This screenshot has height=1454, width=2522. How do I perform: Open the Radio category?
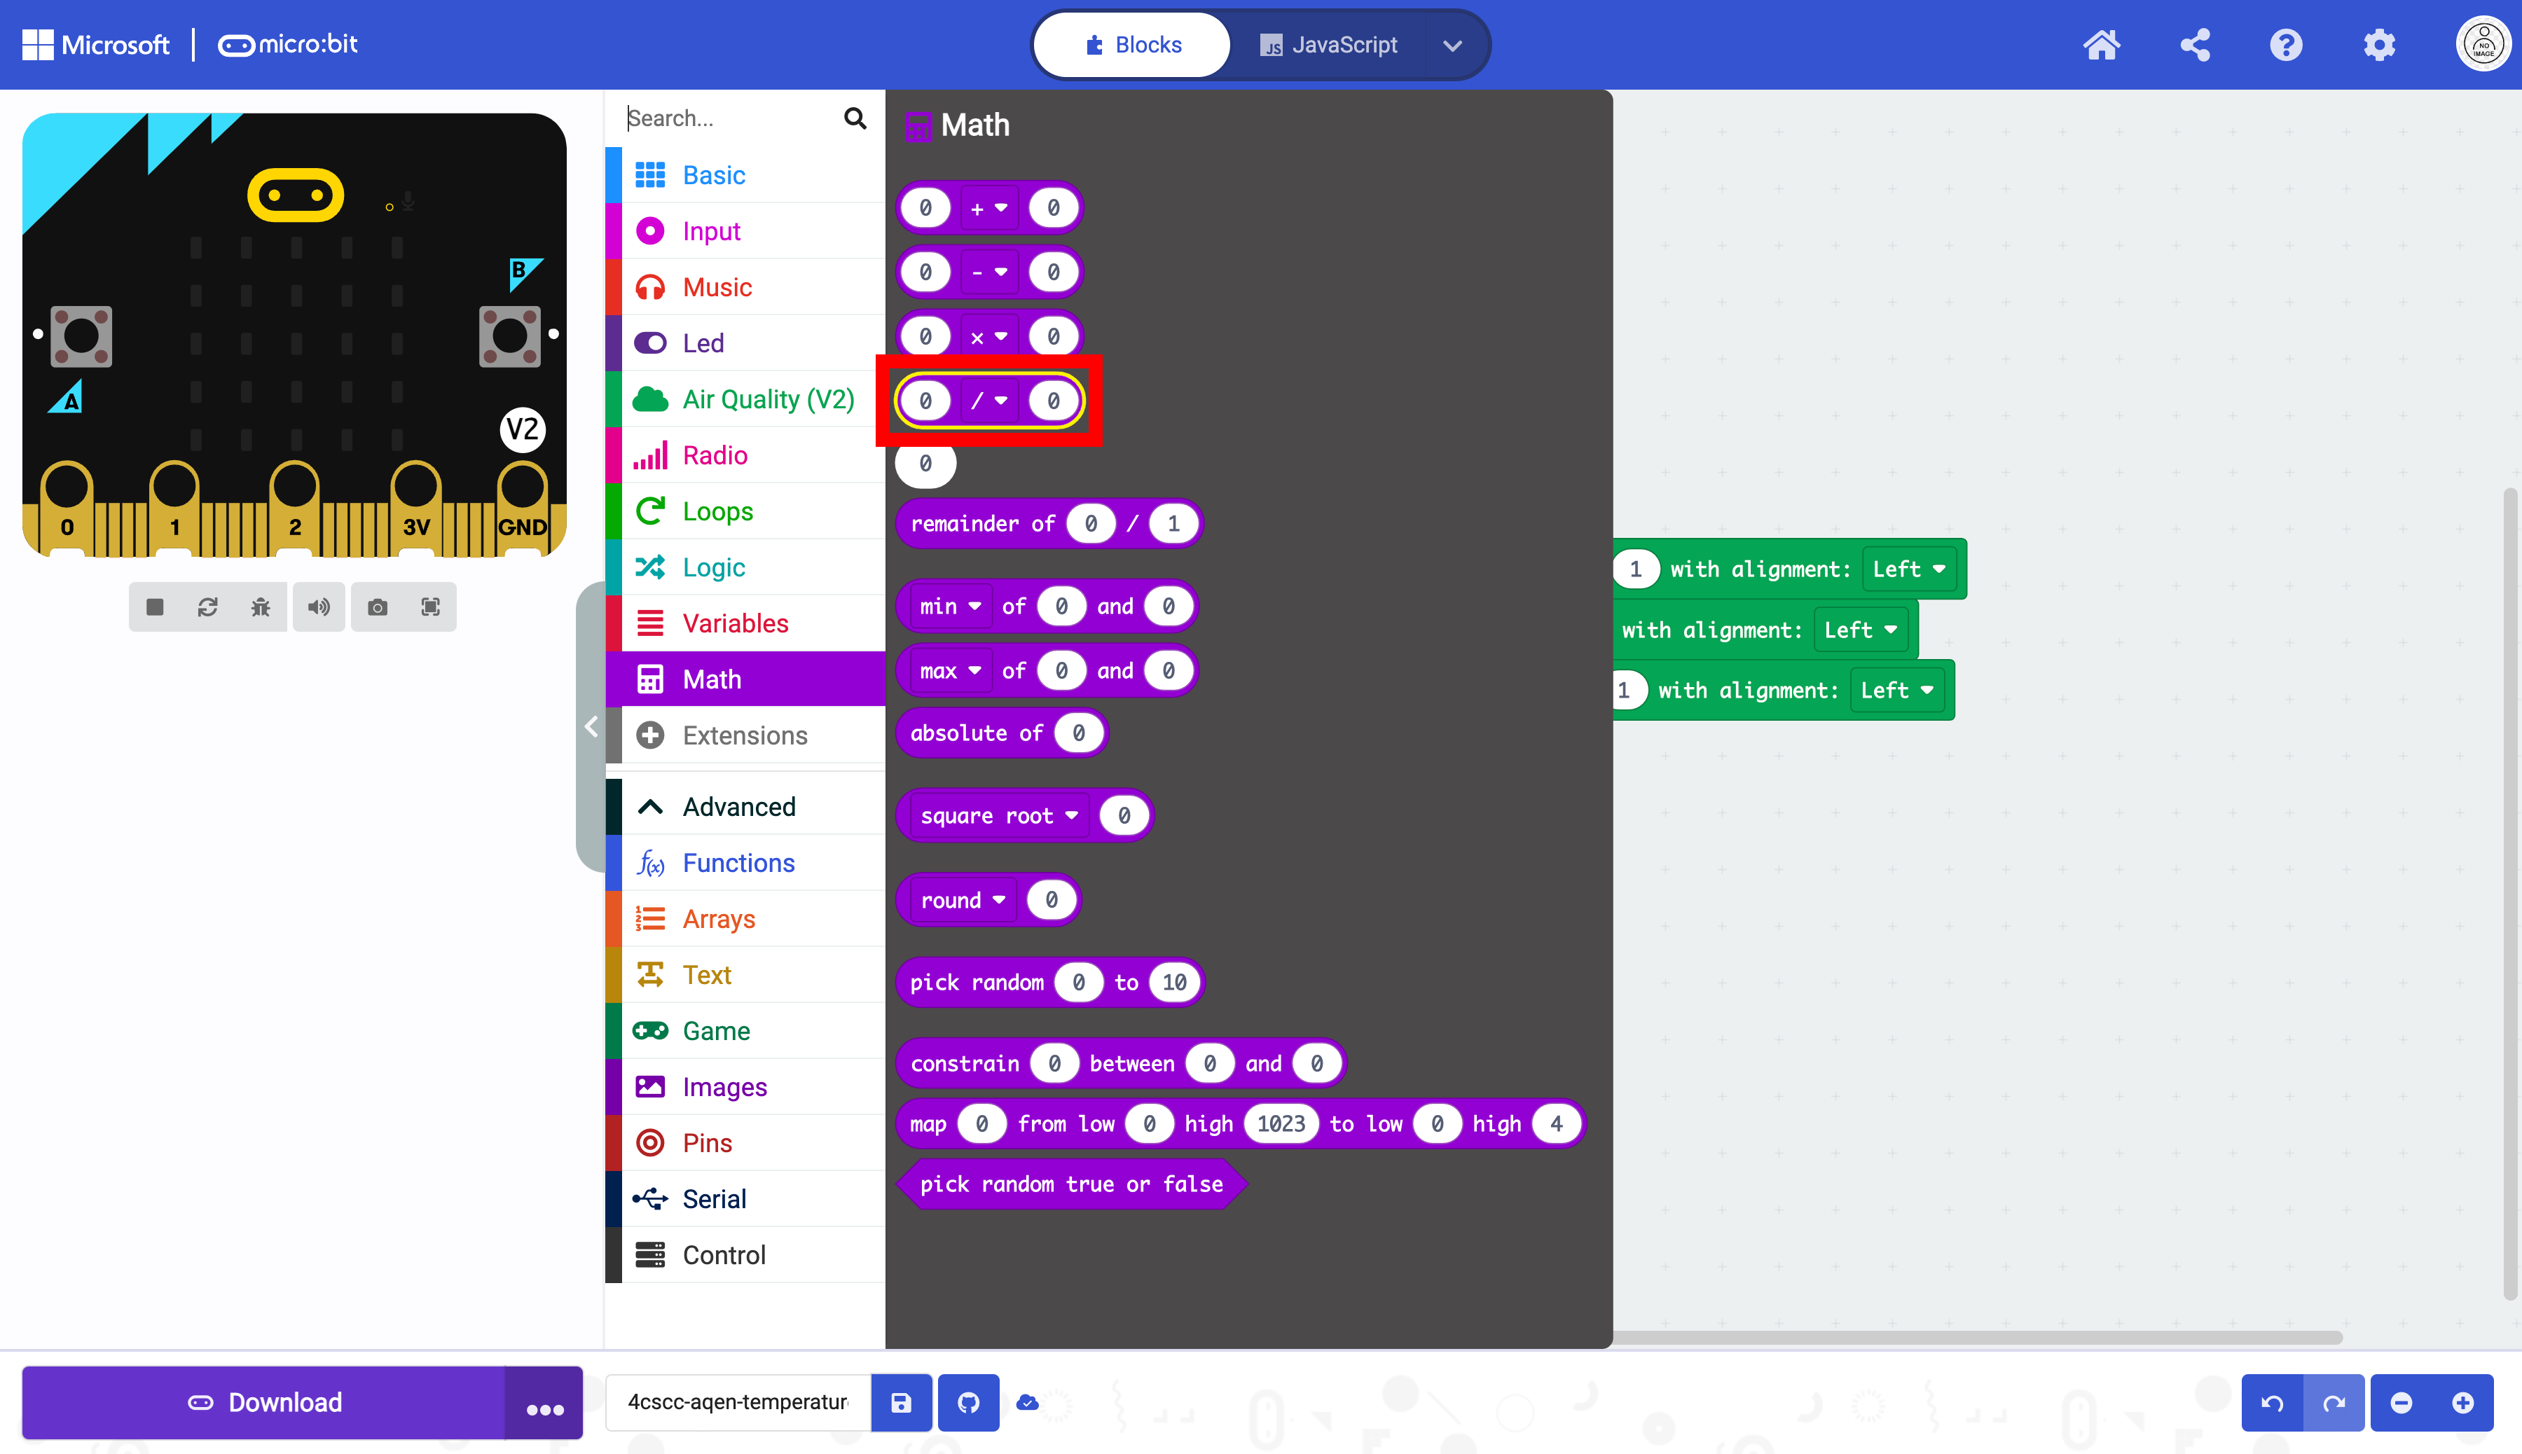click(x=745, y=455)
